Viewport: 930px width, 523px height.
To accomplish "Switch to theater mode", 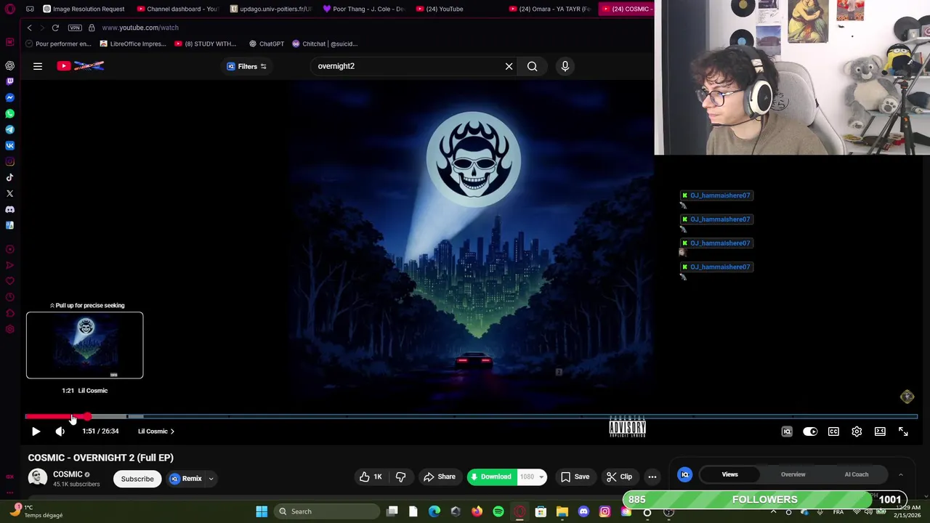I will point(880,431).
